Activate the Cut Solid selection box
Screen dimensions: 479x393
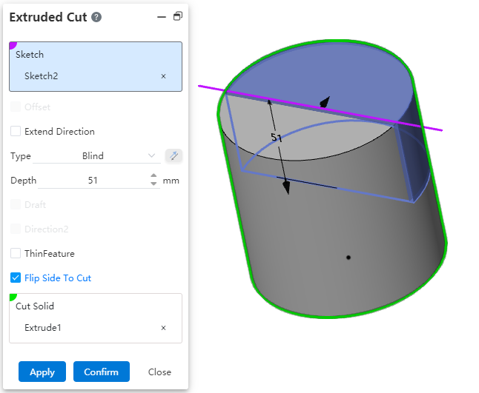(x=96, y=318)
